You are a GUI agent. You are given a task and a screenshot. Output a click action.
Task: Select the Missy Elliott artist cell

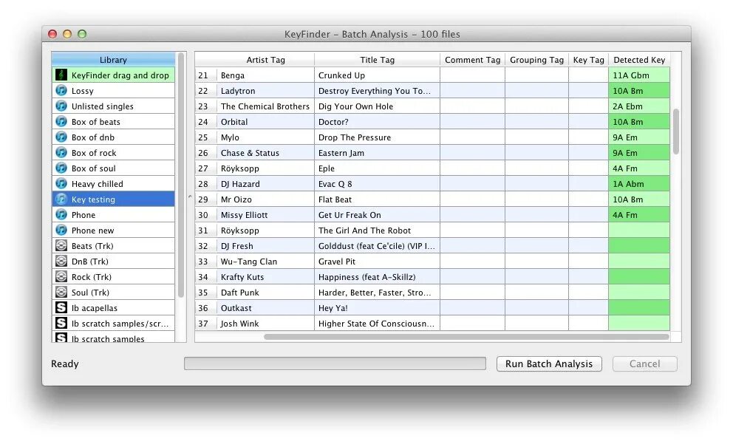pos(265,215)
